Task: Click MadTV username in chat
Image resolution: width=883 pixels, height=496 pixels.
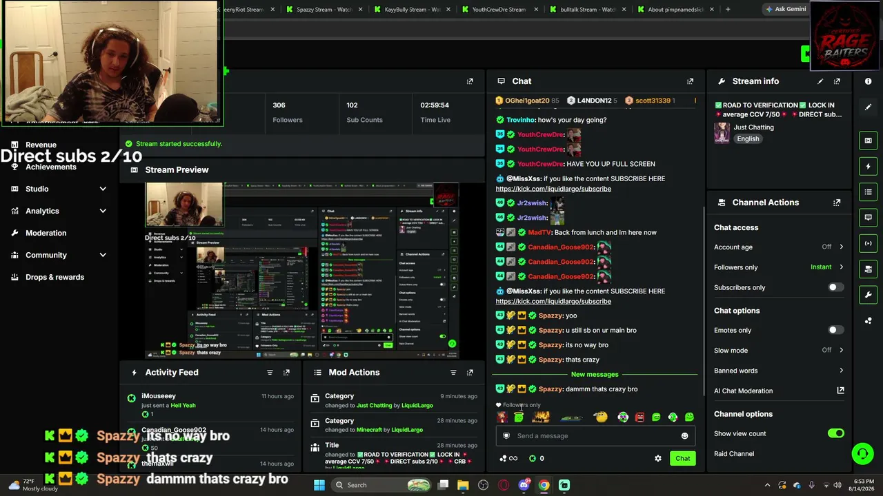Action: click(x=539, y=232)
